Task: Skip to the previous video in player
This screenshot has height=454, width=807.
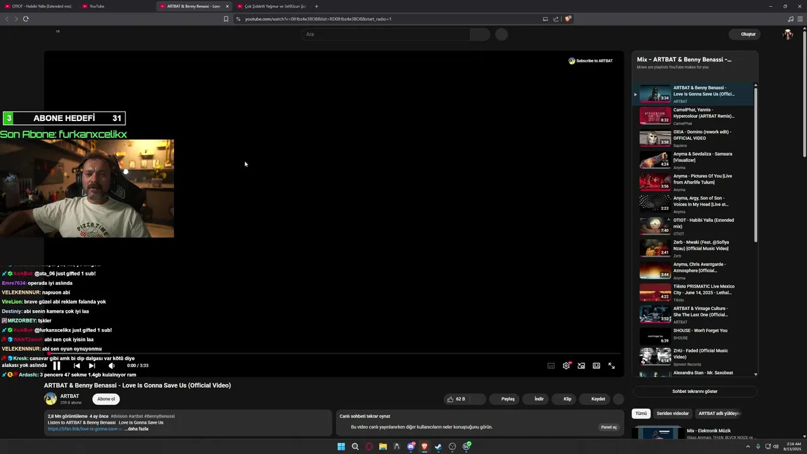Action: (x=77, y=366)
